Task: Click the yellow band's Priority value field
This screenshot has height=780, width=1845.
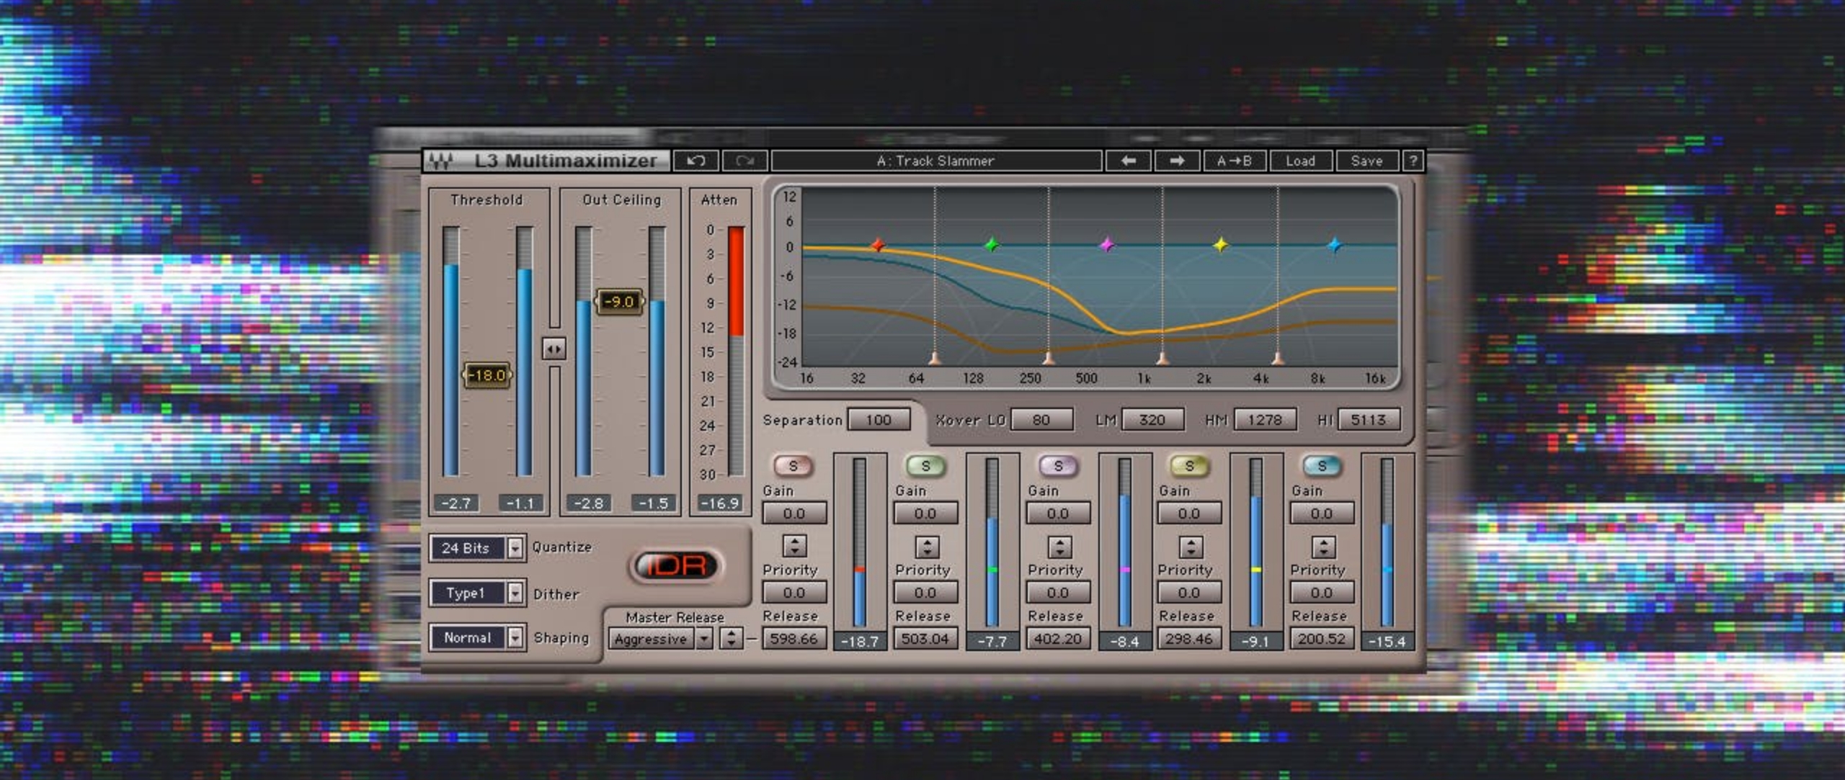Action: pos(1189,593)
